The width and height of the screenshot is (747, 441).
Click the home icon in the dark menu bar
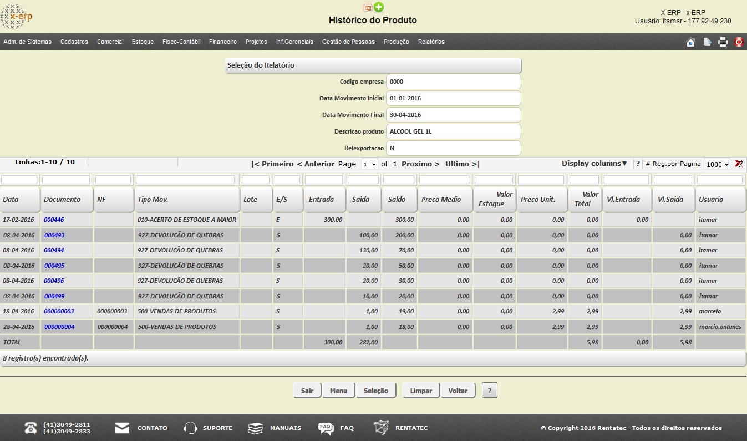click(690, 42)
